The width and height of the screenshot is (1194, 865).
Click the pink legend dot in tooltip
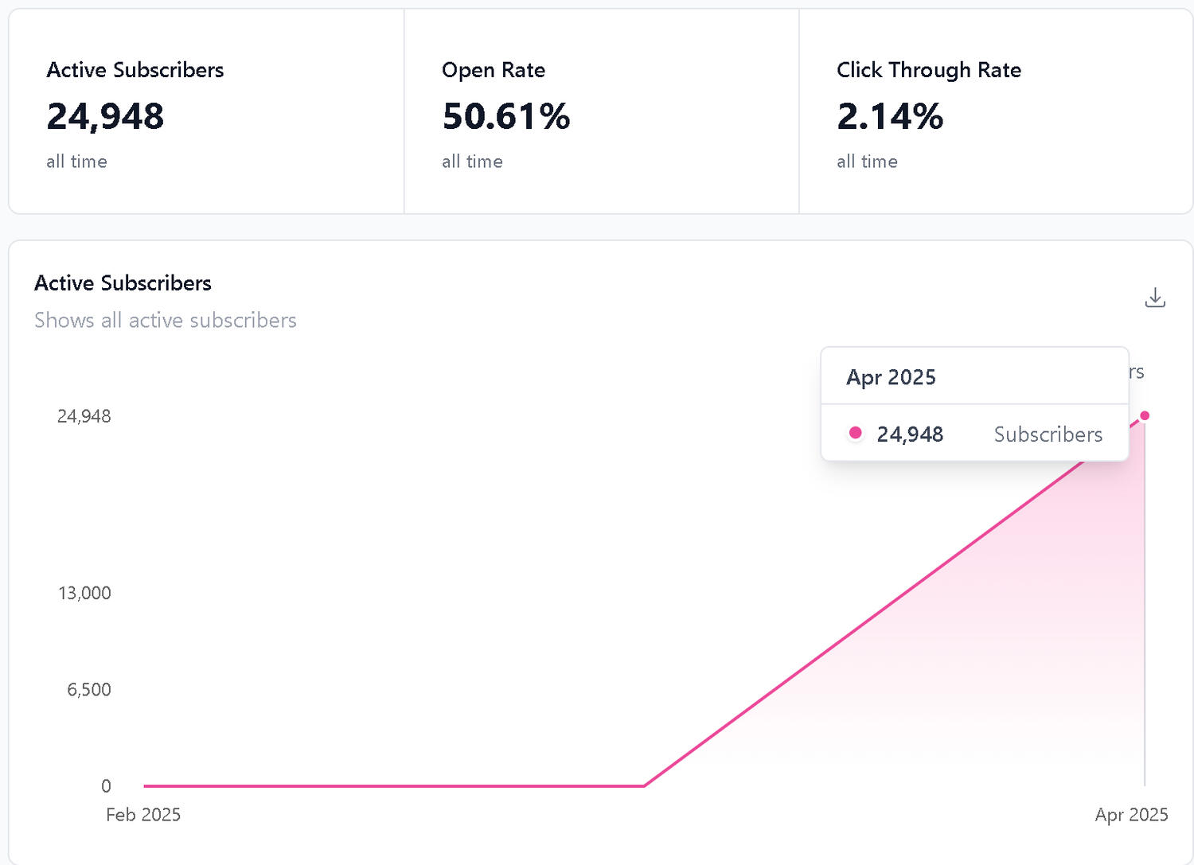(856, 433)
